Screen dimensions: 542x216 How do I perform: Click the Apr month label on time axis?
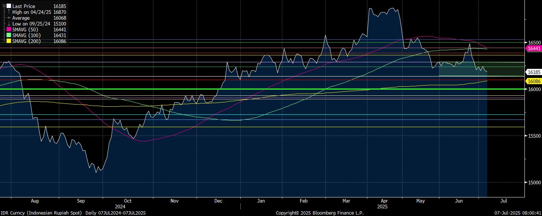click(x=384, y=201)
